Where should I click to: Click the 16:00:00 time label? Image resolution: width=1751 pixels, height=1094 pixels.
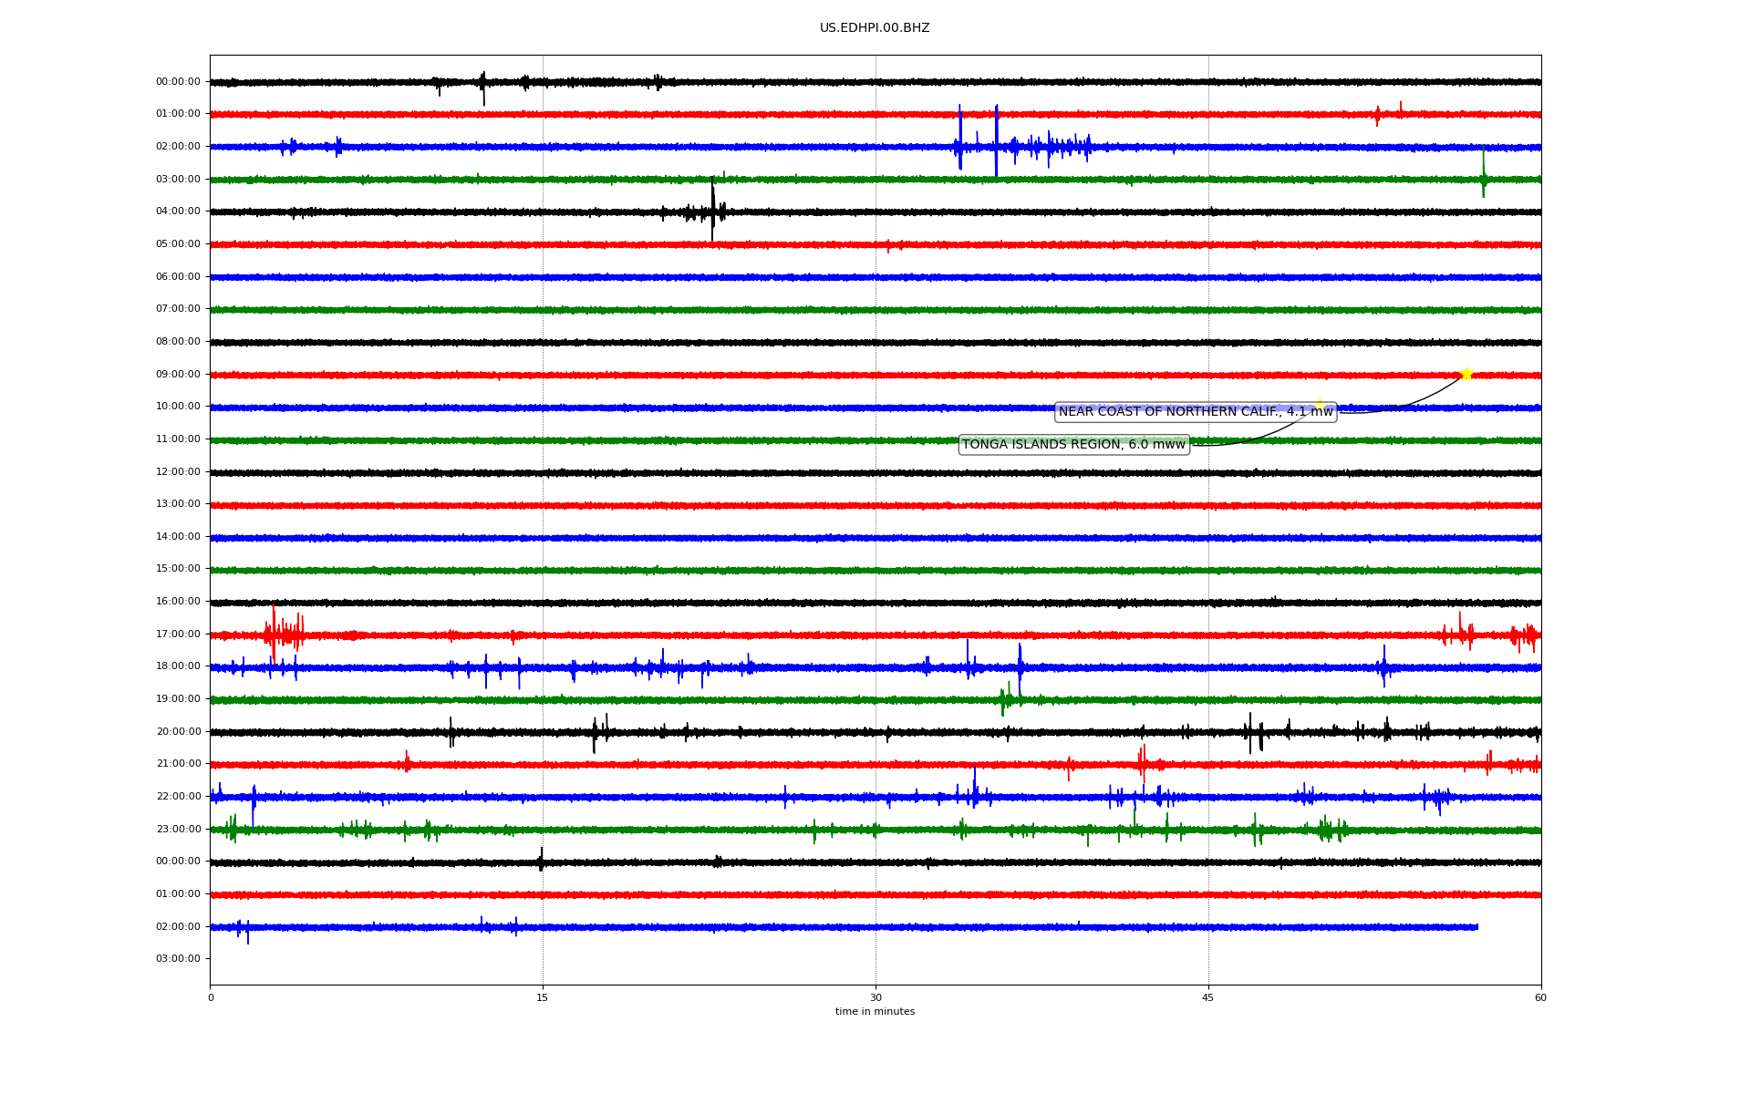tap(178, 602)
